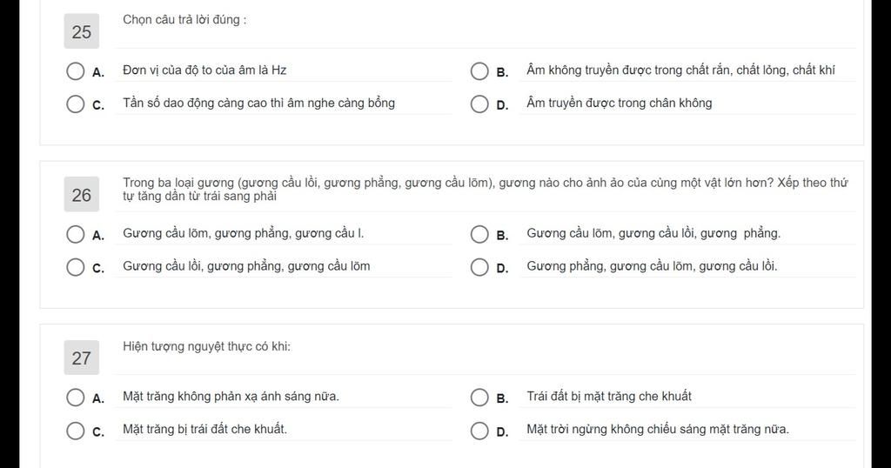
Task: Select radio A for question 26
Action: 75,234
